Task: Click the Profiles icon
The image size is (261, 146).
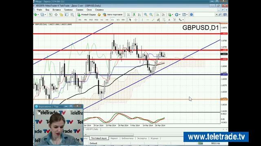Action: [x=42, y=15]
